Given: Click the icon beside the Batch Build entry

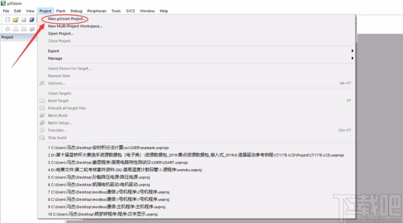Looking at the screenshot, I should (x=42, y=116).
